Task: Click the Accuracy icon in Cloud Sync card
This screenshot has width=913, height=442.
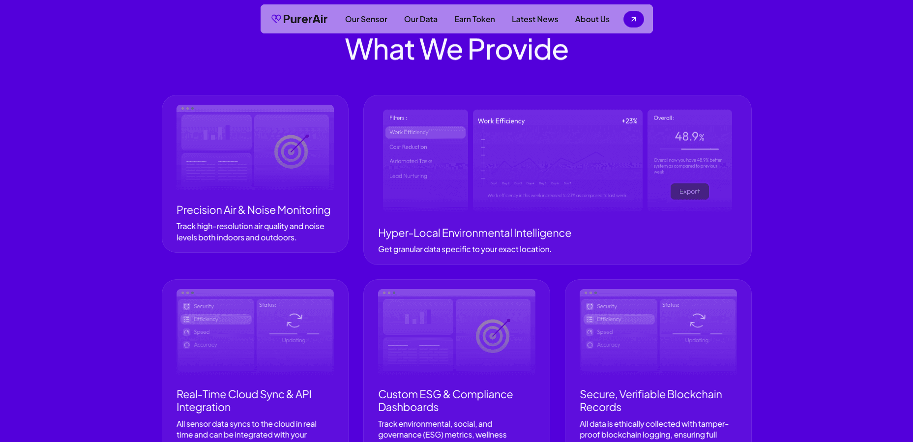Action: (187, 345)
